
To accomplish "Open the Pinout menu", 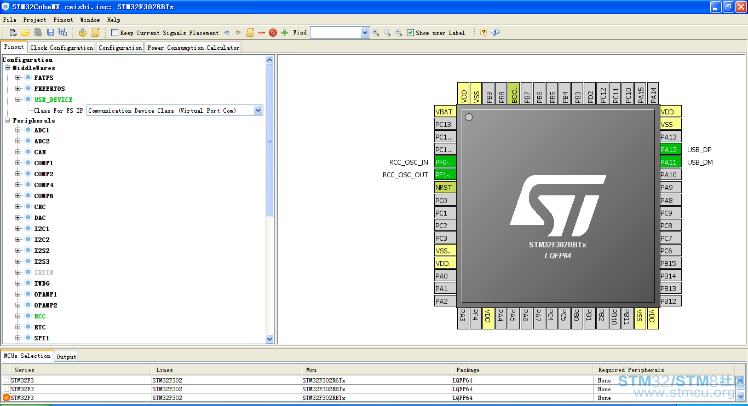I will 63,20.
